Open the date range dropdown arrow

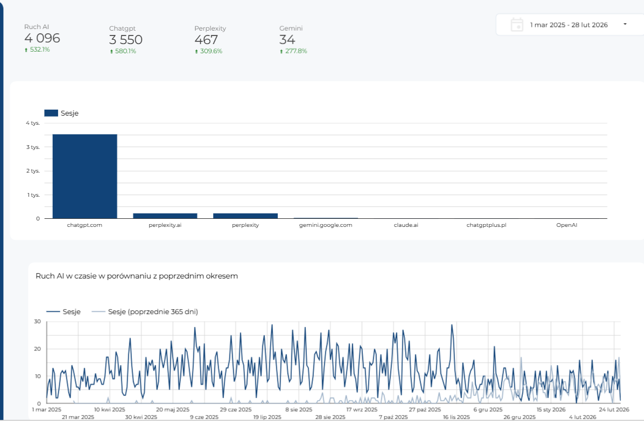pyautogui.click(x=625, y=25)
